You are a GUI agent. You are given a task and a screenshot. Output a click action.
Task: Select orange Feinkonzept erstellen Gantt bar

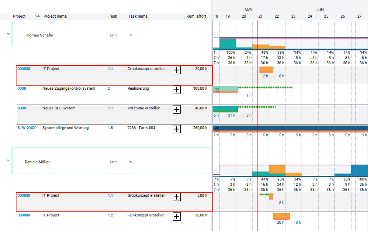[x=281, y=216]
